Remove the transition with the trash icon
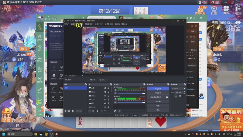243x137 pixels. tap(180, 96)
